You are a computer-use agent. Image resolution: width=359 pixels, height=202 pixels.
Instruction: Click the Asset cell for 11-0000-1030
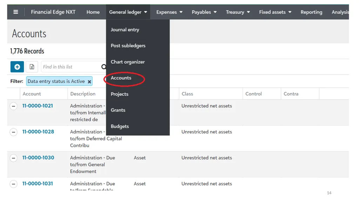140,158
